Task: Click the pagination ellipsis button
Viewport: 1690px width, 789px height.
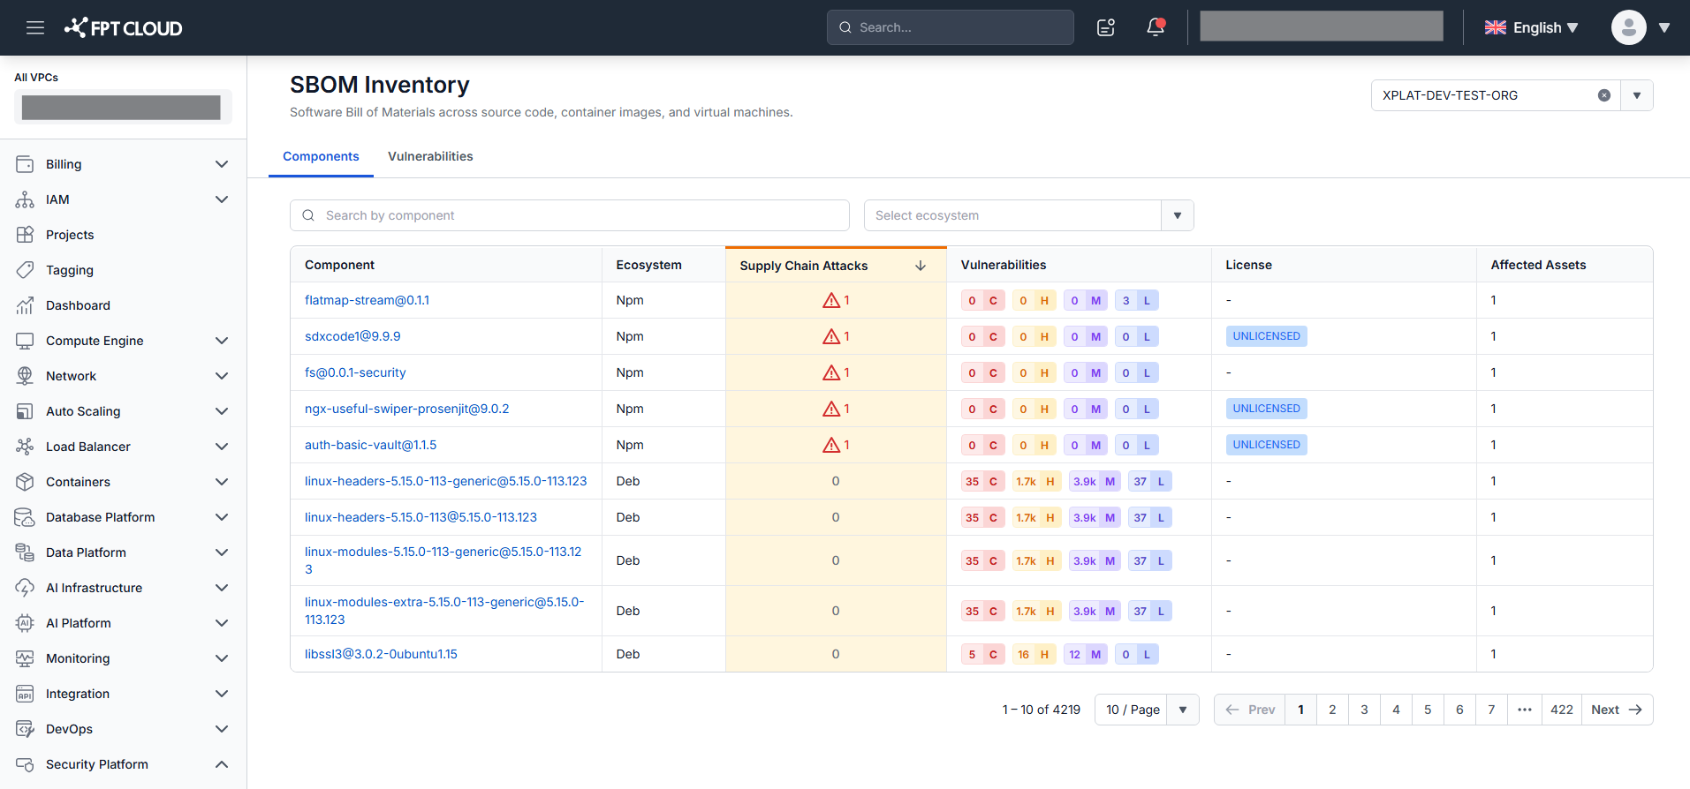Action: click(x=1525, y=710)
